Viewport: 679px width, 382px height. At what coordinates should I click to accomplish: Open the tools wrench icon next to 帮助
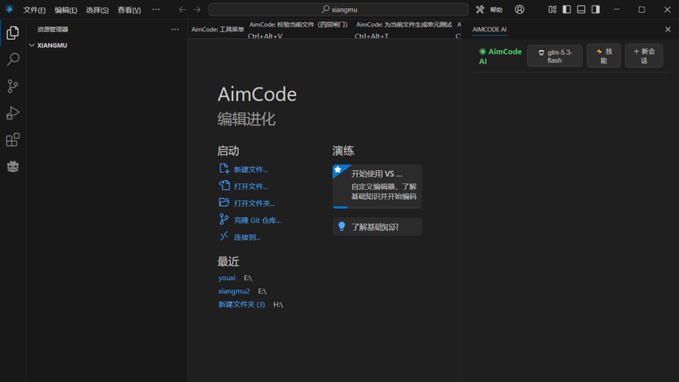point(480,9)
